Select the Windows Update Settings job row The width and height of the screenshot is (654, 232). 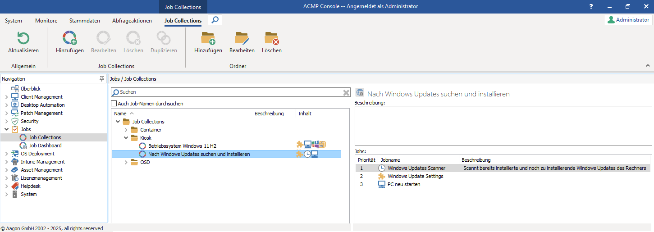pyautogui.click(x=415, y=176)
